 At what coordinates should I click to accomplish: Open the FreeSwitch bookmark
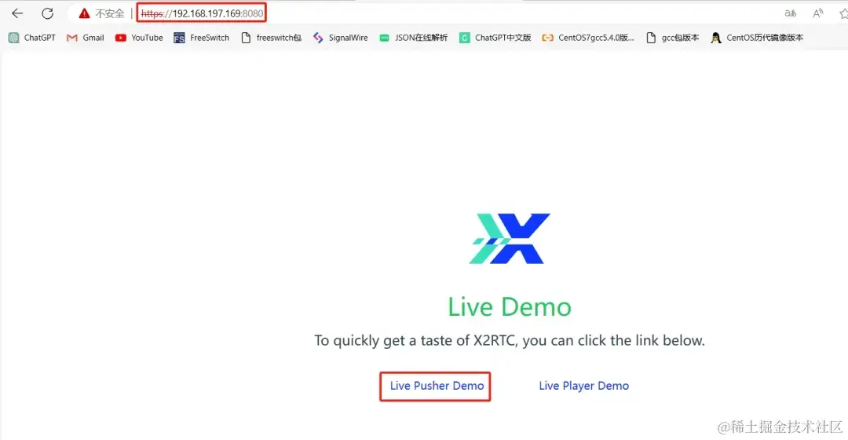pos(201,38)
